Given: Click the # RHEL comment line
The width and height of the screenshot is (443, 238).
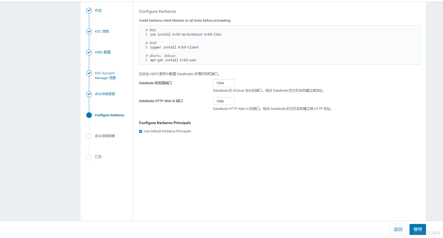Looking at the screenshot, I should coord(151,30).
